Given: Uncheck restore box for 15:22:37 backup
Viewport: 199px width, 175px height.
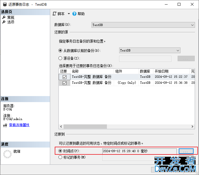Looking at the screenshot, I should click(x=64, y=77).
